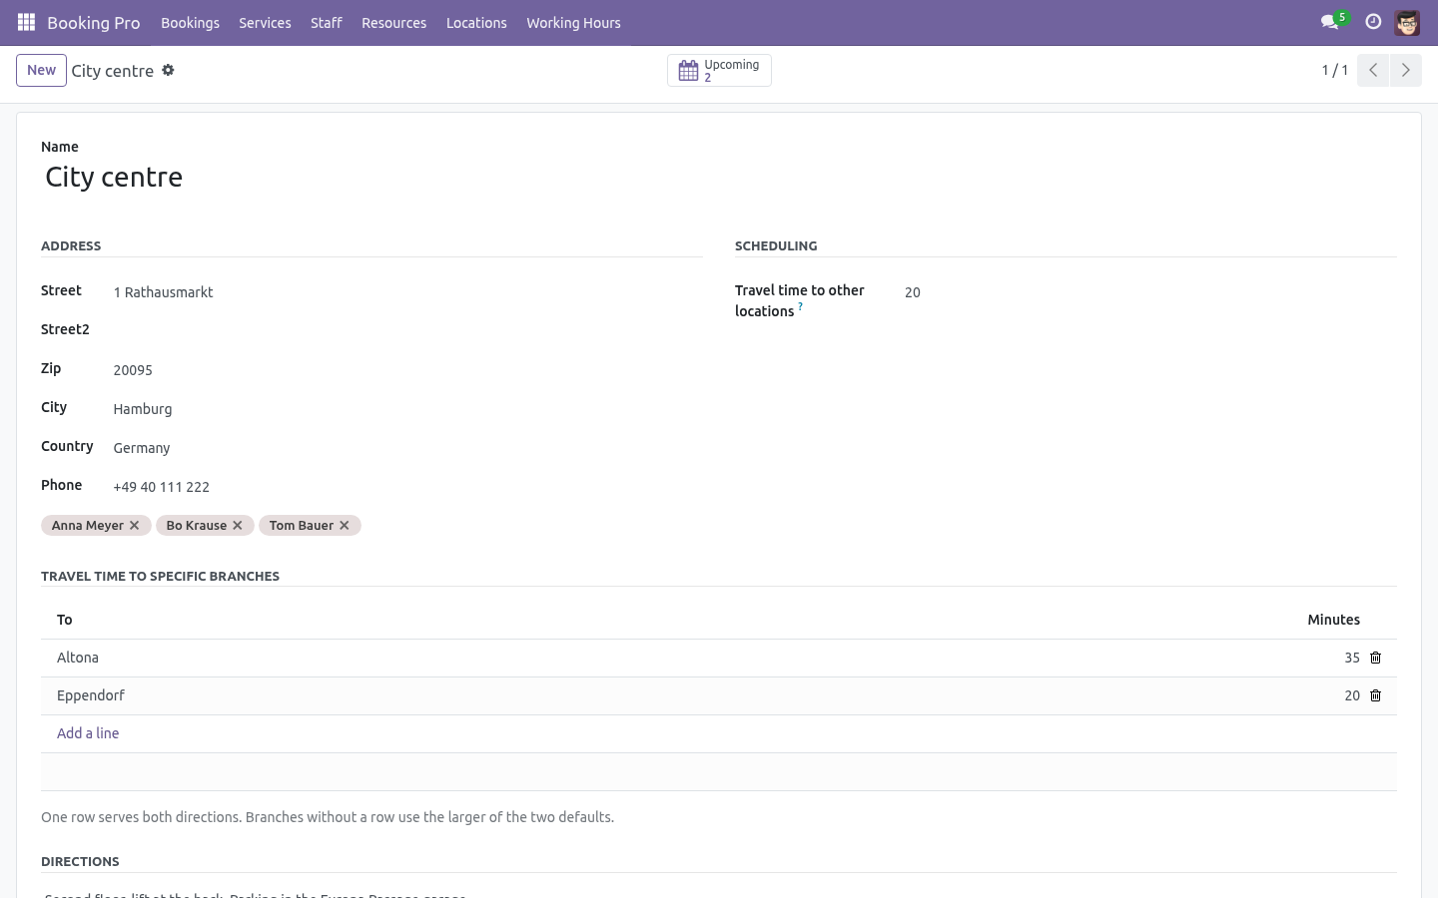The height and width of the screenshot is (898, 1438).
Task: Go to the previous record arrow
Action: (x=1373, y=70)
